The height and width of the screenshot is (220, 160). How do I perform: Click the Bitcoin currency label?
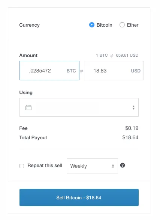tap(104, 25)
